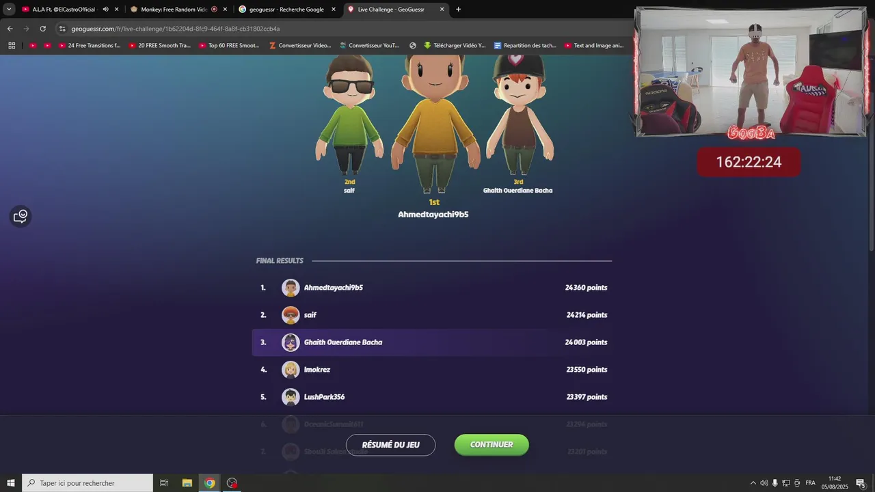Click the 1st place Ahmedtayachi9b5 podium character
Viewport: 875px width, 492px height.
pyautogui.click(x=434, y=124)
